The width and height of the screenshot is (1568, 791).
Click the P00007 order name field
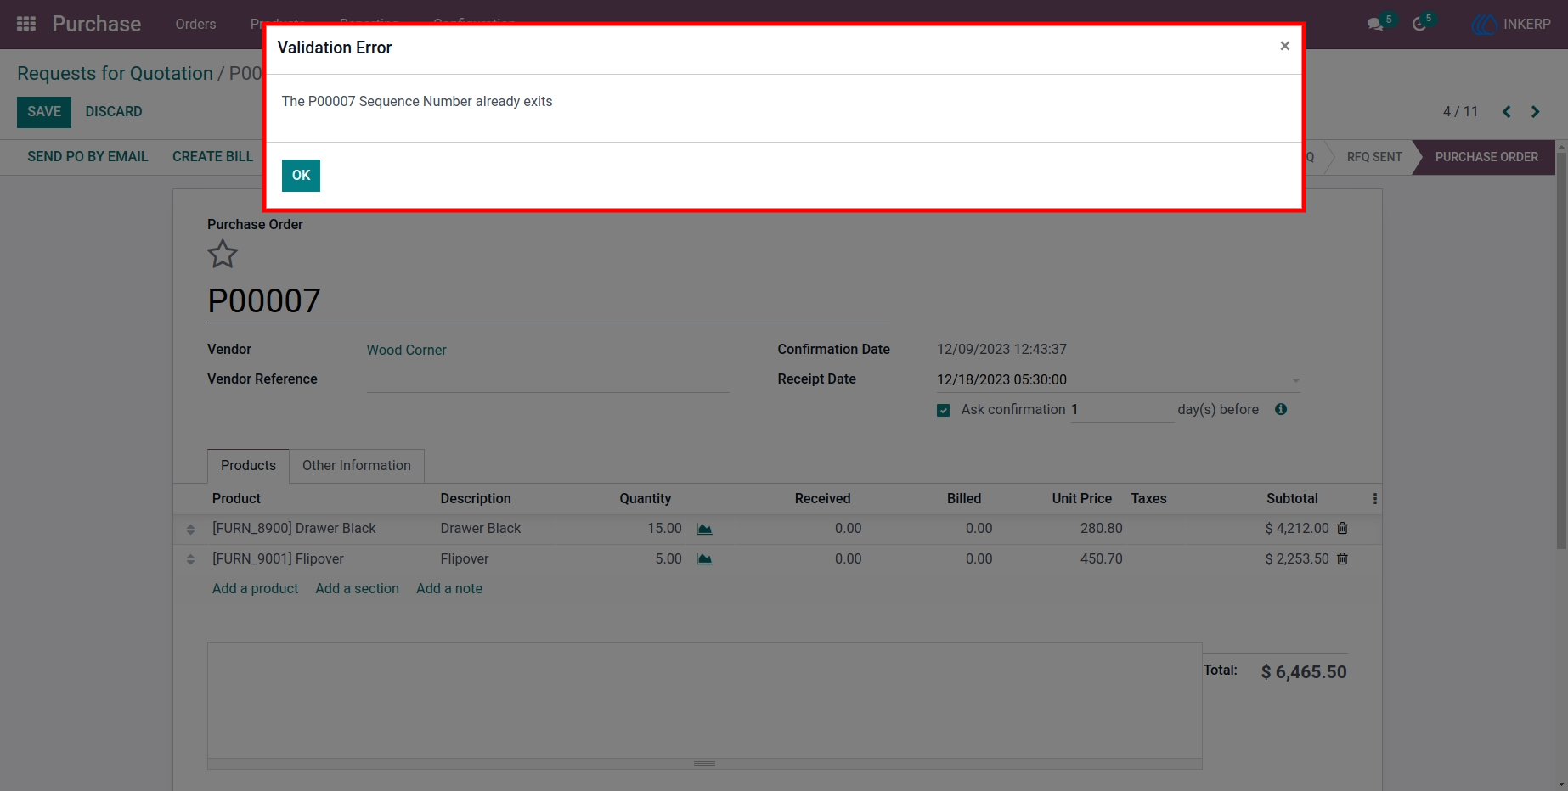tap(548, 301)
